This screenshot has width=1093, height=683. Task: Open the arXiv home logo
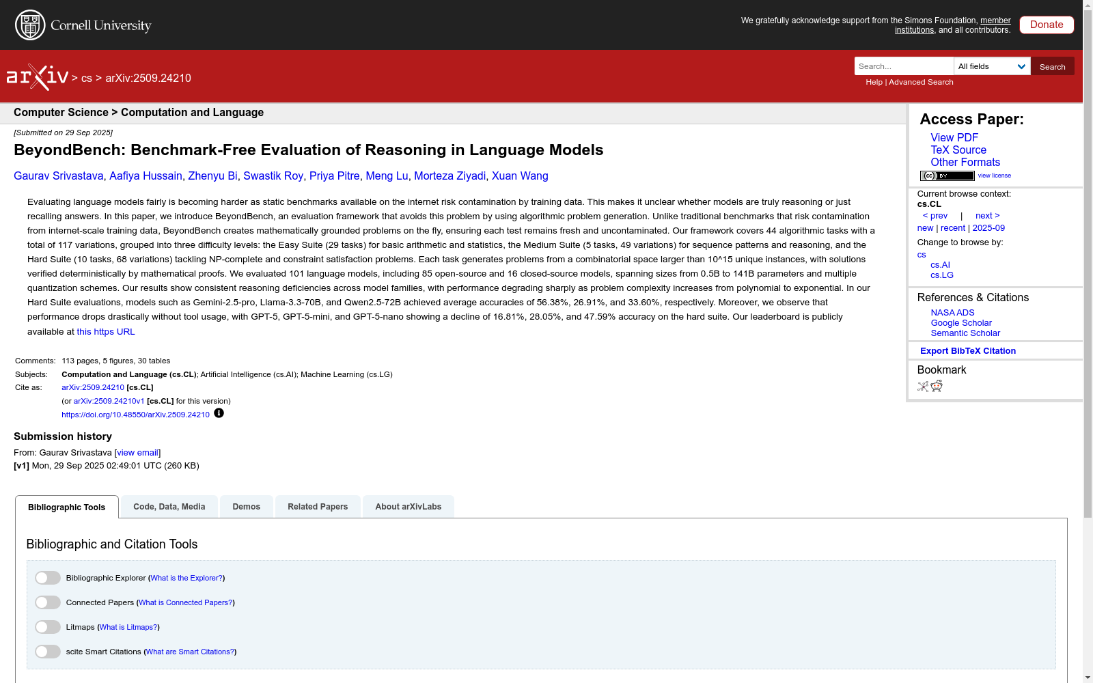(x=38, y=77)
